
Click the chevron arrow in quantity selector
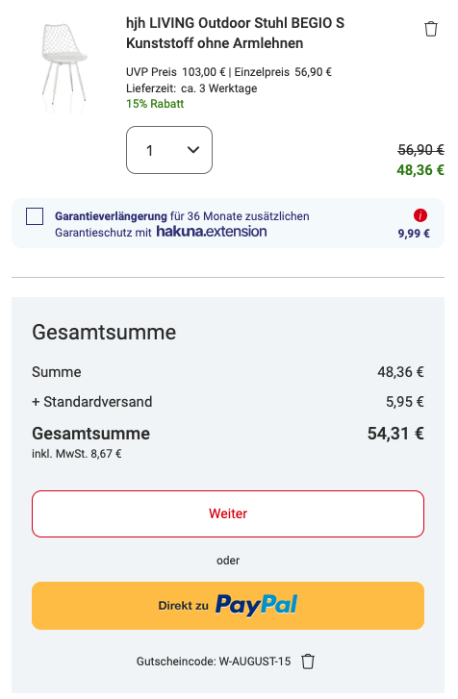[193, 150]
